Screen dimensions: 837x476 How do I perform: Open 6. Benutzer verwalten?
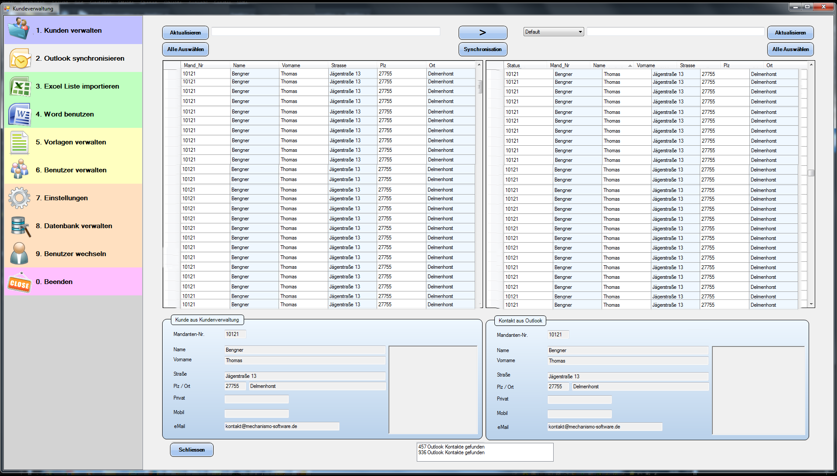click(73, 170)
